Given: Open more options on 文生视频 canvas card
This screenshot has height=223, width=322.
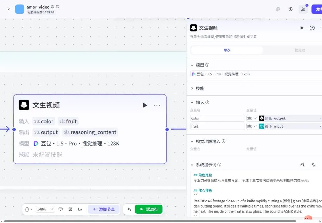Looking at the screenshot, I should click(157, 105).
